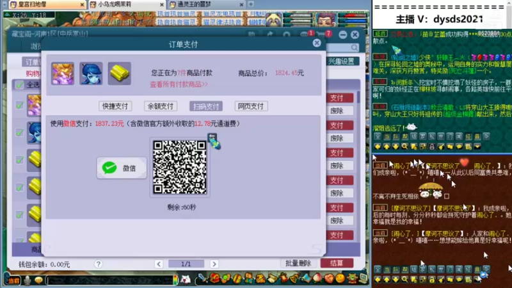Toggle the 全选 select-all checkbox
Viewport: 512px width, 288px height.
pos(19,85)
